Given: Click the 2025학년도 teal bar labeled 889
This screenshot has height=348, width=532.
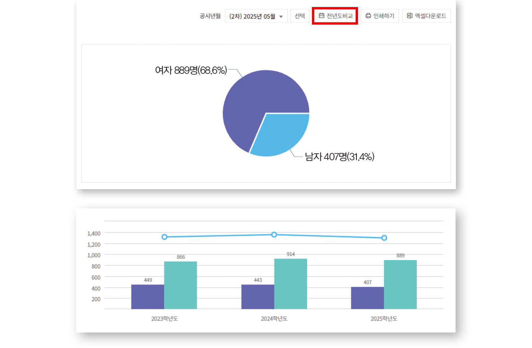Looking at the screenshot, I should (400, 284).
